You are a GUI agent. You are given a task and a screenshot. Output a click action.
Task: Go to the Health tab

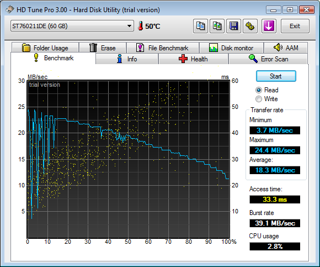[193, 59]
